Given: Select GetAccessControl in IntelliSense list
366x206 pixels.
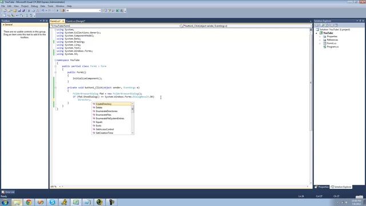Looking at the screenshot, I should pos(112,129).
